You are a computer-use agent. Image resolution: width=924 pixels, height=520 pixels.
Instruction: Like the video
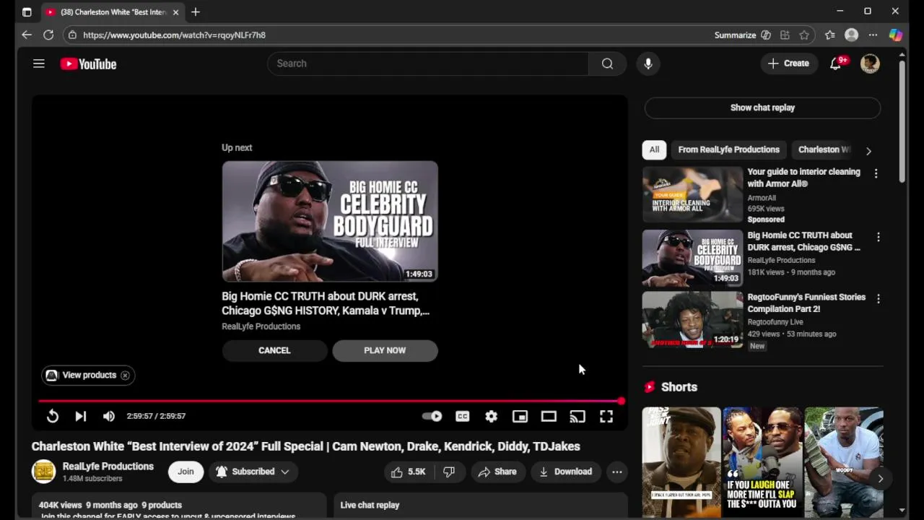point(408,472)
